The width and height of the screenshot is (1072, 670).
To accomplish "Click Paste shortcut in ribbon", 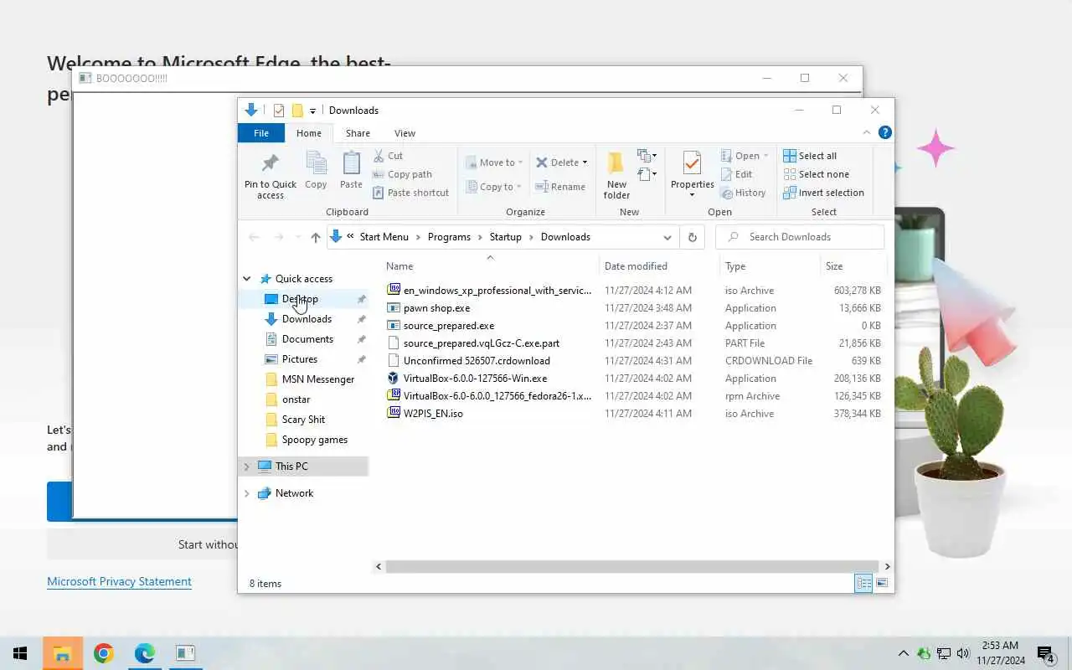I will (x=410, y=193).
